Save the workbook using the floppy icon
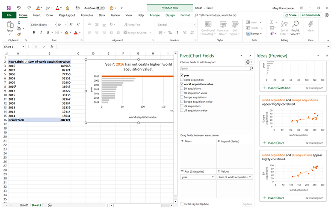334x212 pixels. 9,8
